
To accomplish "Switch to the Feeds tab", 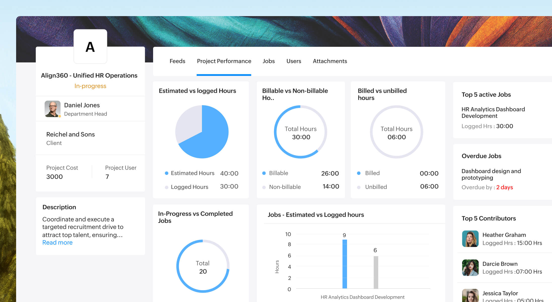I will (177, 61).
